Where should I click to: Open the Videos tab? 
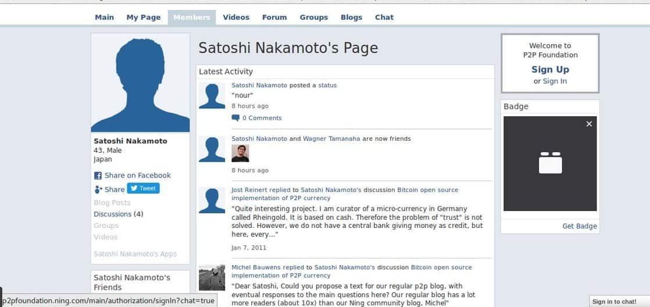(x=236, y=17)
